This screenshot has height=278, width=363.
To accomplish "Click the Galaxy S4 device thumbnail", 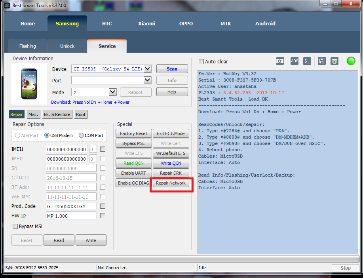I will (29, 84).
